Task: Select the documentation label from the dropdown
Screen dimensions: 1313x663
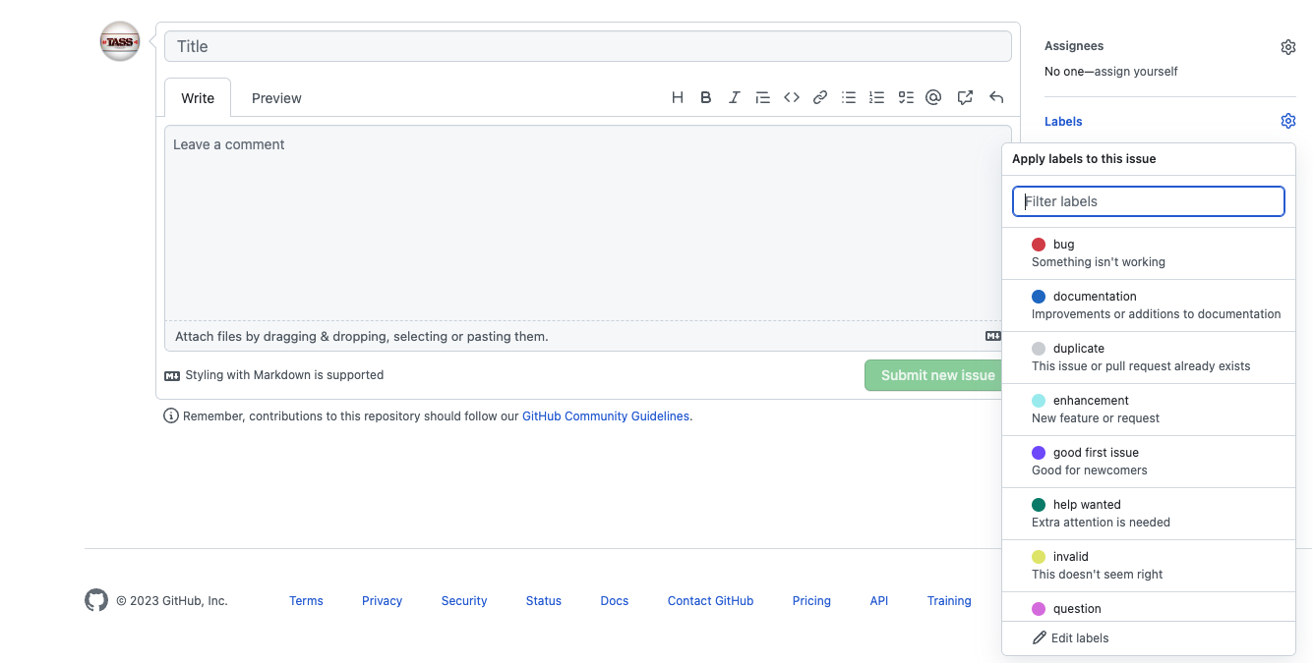Action: point(1149,304)
